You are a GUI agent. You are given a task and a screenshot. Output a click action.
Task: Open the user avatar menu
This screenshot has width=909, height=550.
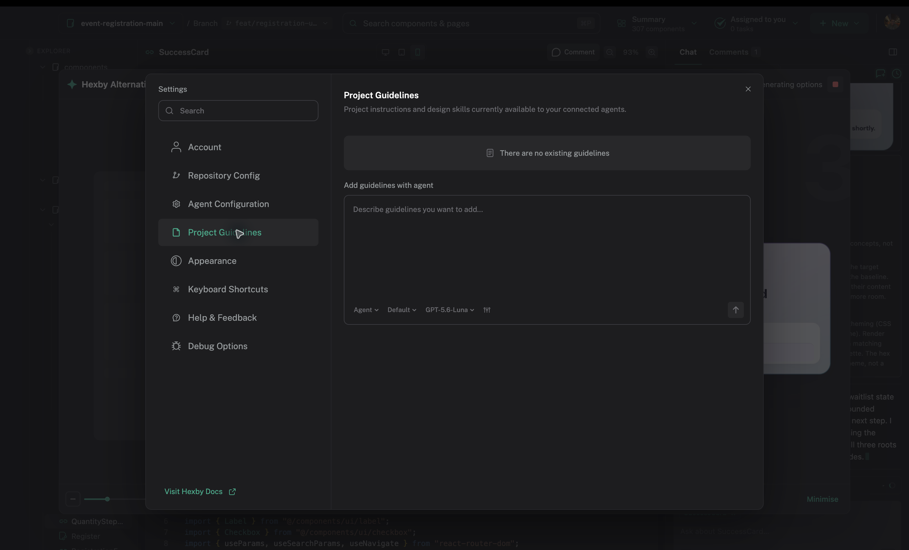click(892, 22)
